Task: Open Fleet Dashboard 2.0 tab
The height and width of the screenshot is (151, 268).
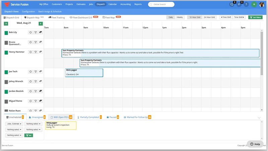Action: (84, 17)
